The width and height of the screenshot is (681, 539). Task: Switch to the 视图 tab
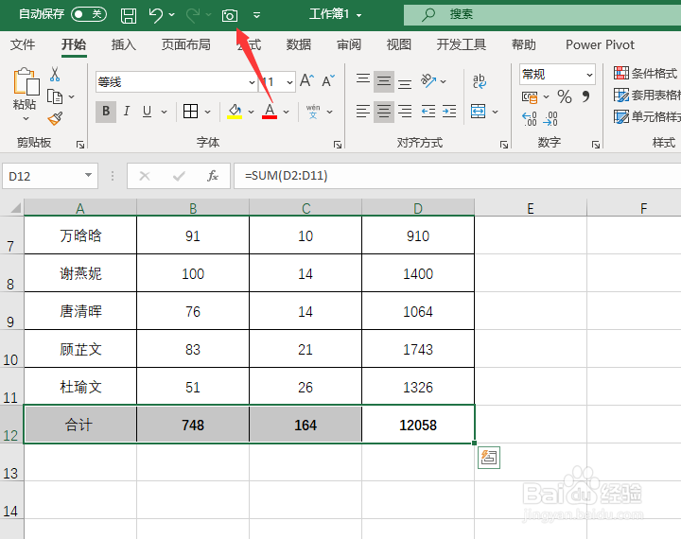(399, 44)
